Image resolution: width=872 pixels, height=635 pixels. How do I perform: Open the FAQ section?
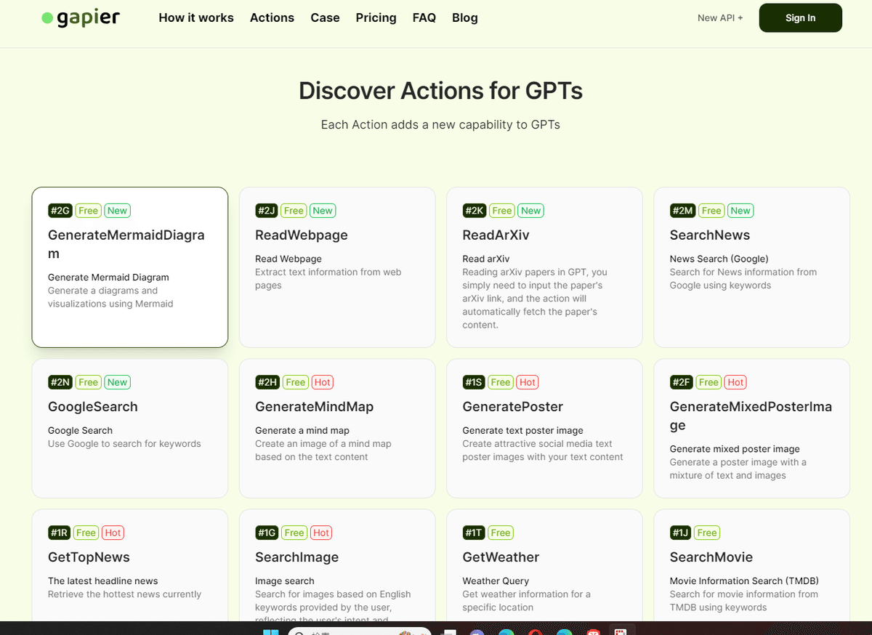[424, 17]
